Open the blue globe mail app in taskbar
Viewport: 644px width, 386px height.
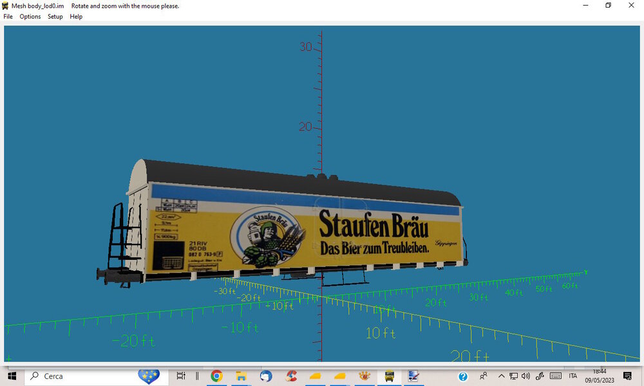point(266,376)
